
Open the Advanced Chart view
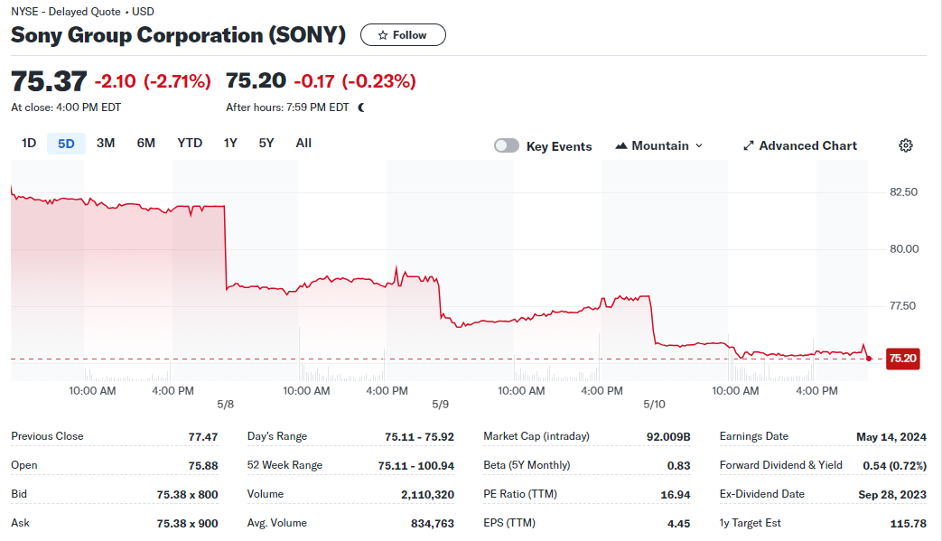[x=800, y=146]
